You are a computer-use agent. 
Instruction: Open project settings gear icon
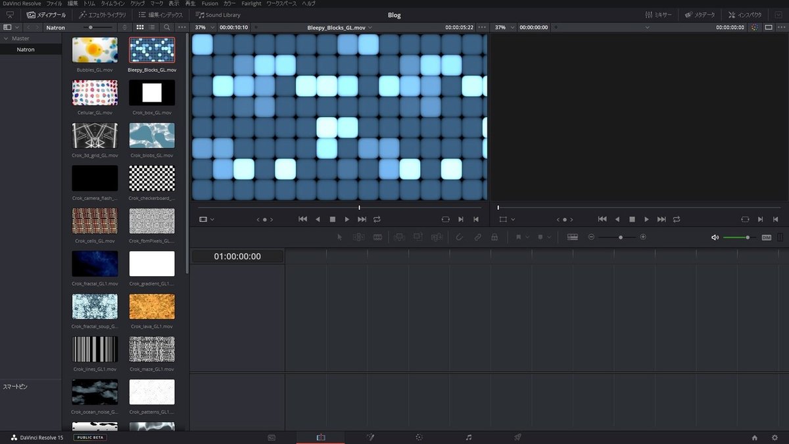[x=774, y=437]
